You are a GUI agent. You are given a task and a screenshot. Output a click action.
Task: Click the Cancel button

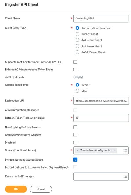click(41, 189)
